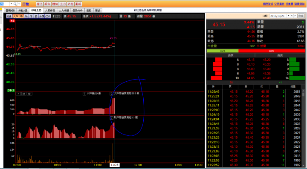The height and width of the screenshot is (169, 307).
Task: Click ask price 45.40 in order book
Action: tap(266, 78)
